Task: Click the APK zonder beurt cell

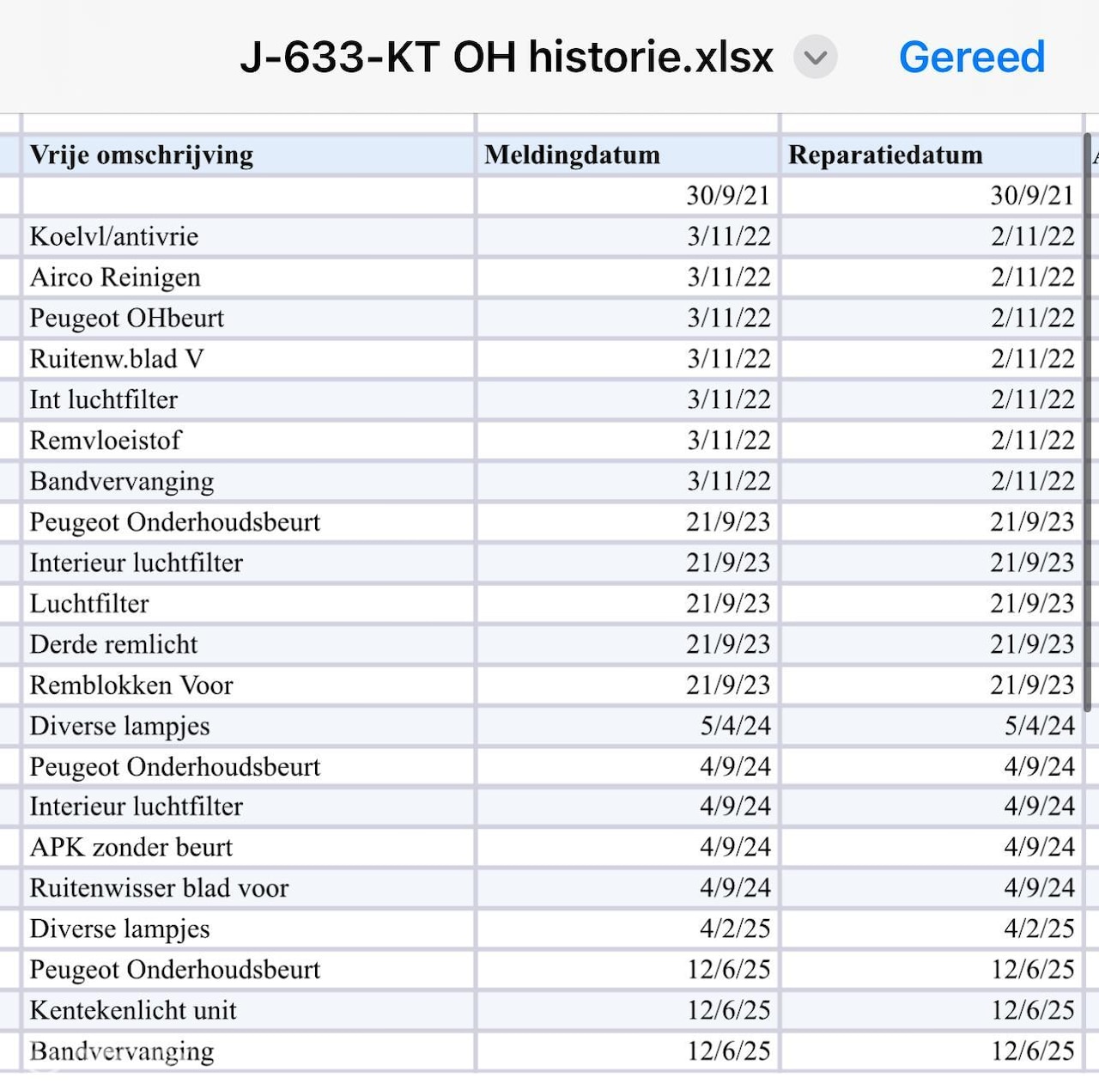Action: click(x=247, y=848)
